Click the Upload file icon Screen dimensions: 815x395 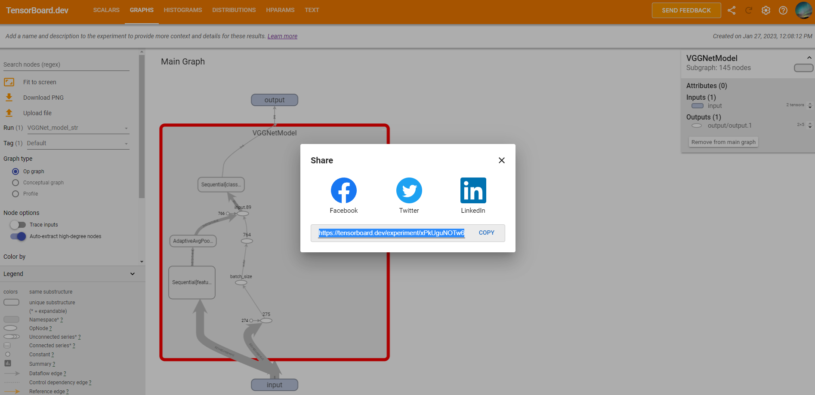coord(9,113)
